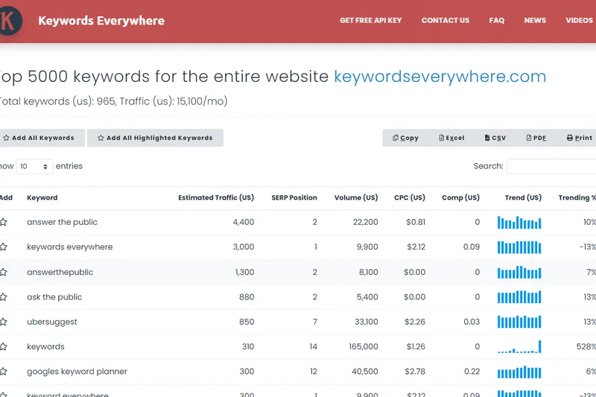Click the 1,300 estimated traffic value
Viewport: 596px width, 397px height.
(x=244, y=272)
